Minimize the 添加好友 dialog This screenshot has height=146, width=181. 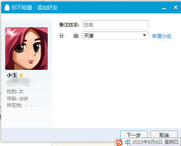[x=164, y=7]
